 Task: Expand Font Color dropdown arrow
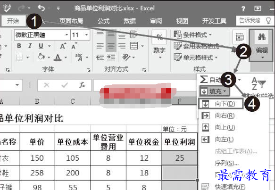click(66, 58)
